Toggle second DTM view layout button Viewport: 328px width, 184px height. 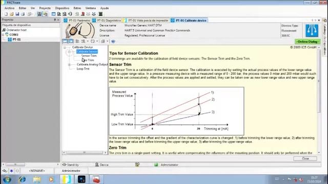[x=71, y=41]
